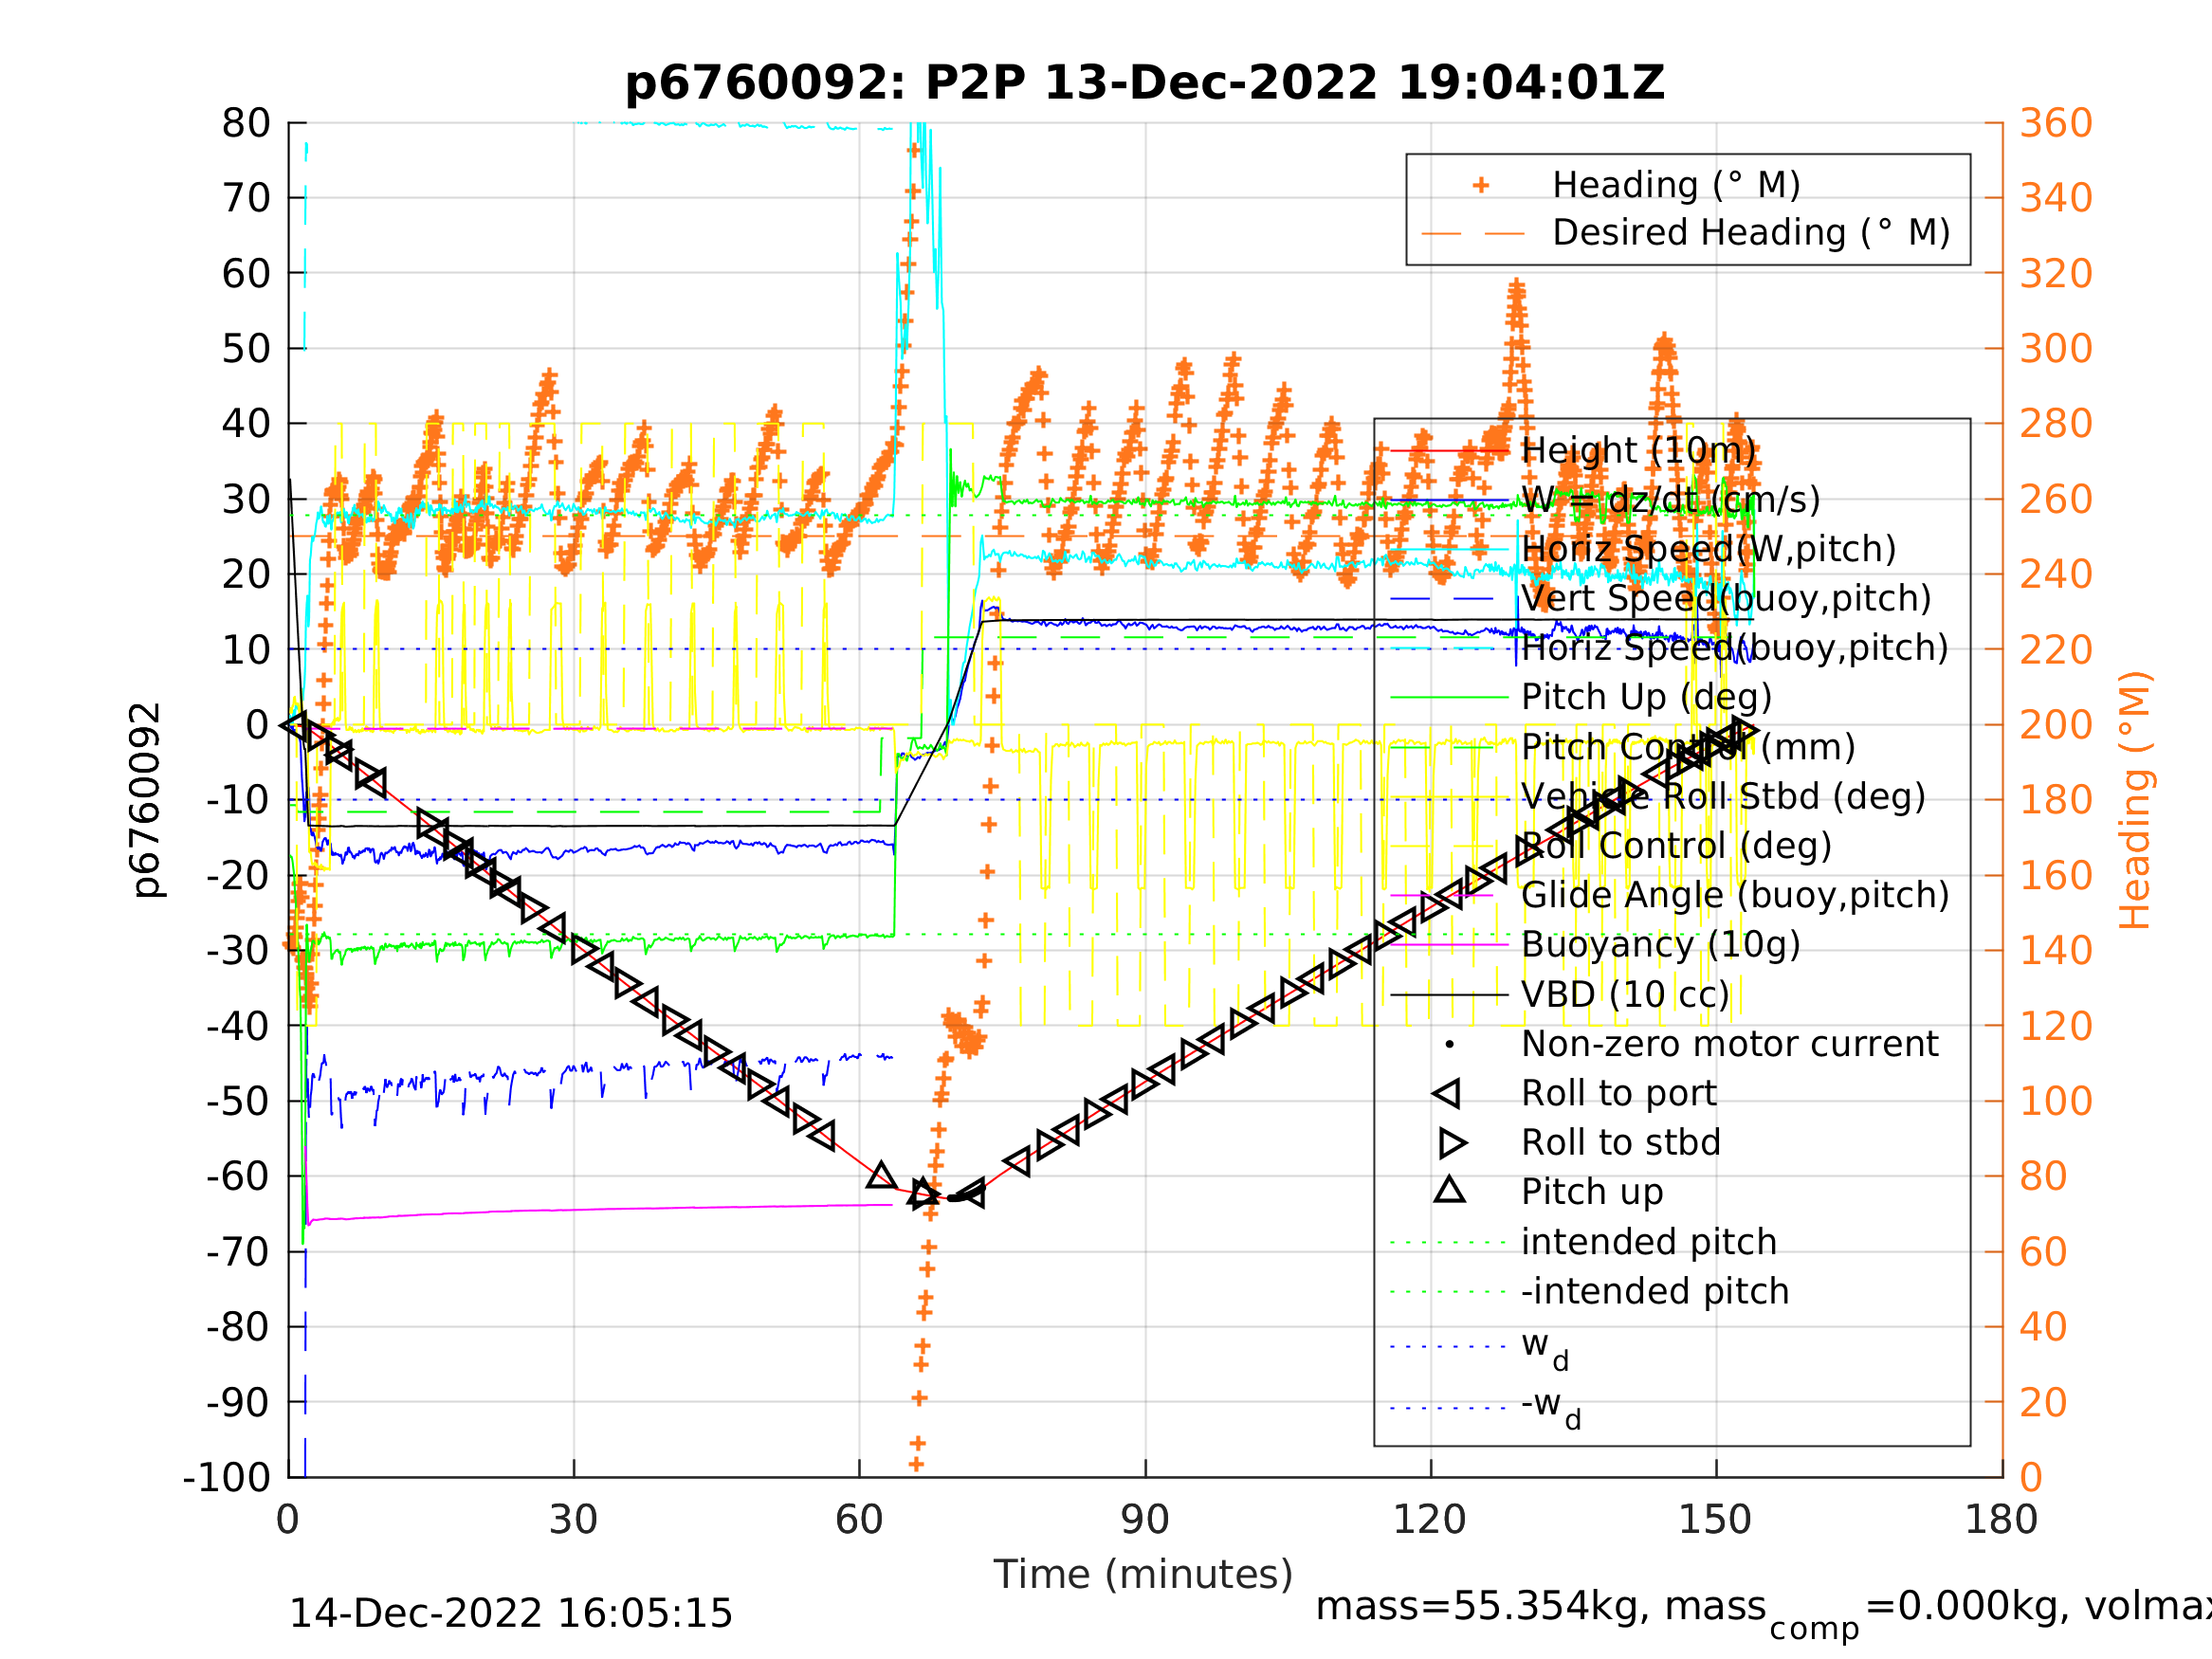Click the left axis tick label '-100'
Screen dimensions: 2212x1659
point(227,1477)
